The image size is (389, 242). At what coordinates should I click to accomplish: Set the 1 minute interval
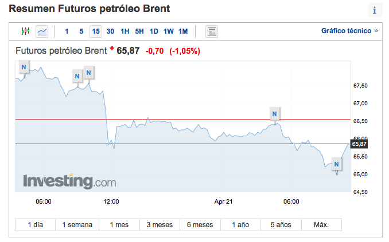[x=67, y=31]
